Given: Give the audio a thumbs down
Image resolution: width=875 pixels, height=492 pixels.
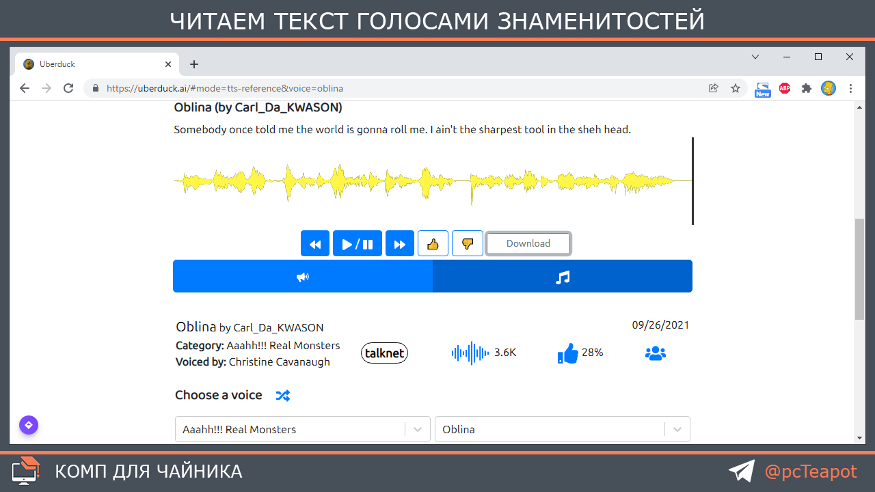Looking at the screenshot, I should [x=468, y=243].
